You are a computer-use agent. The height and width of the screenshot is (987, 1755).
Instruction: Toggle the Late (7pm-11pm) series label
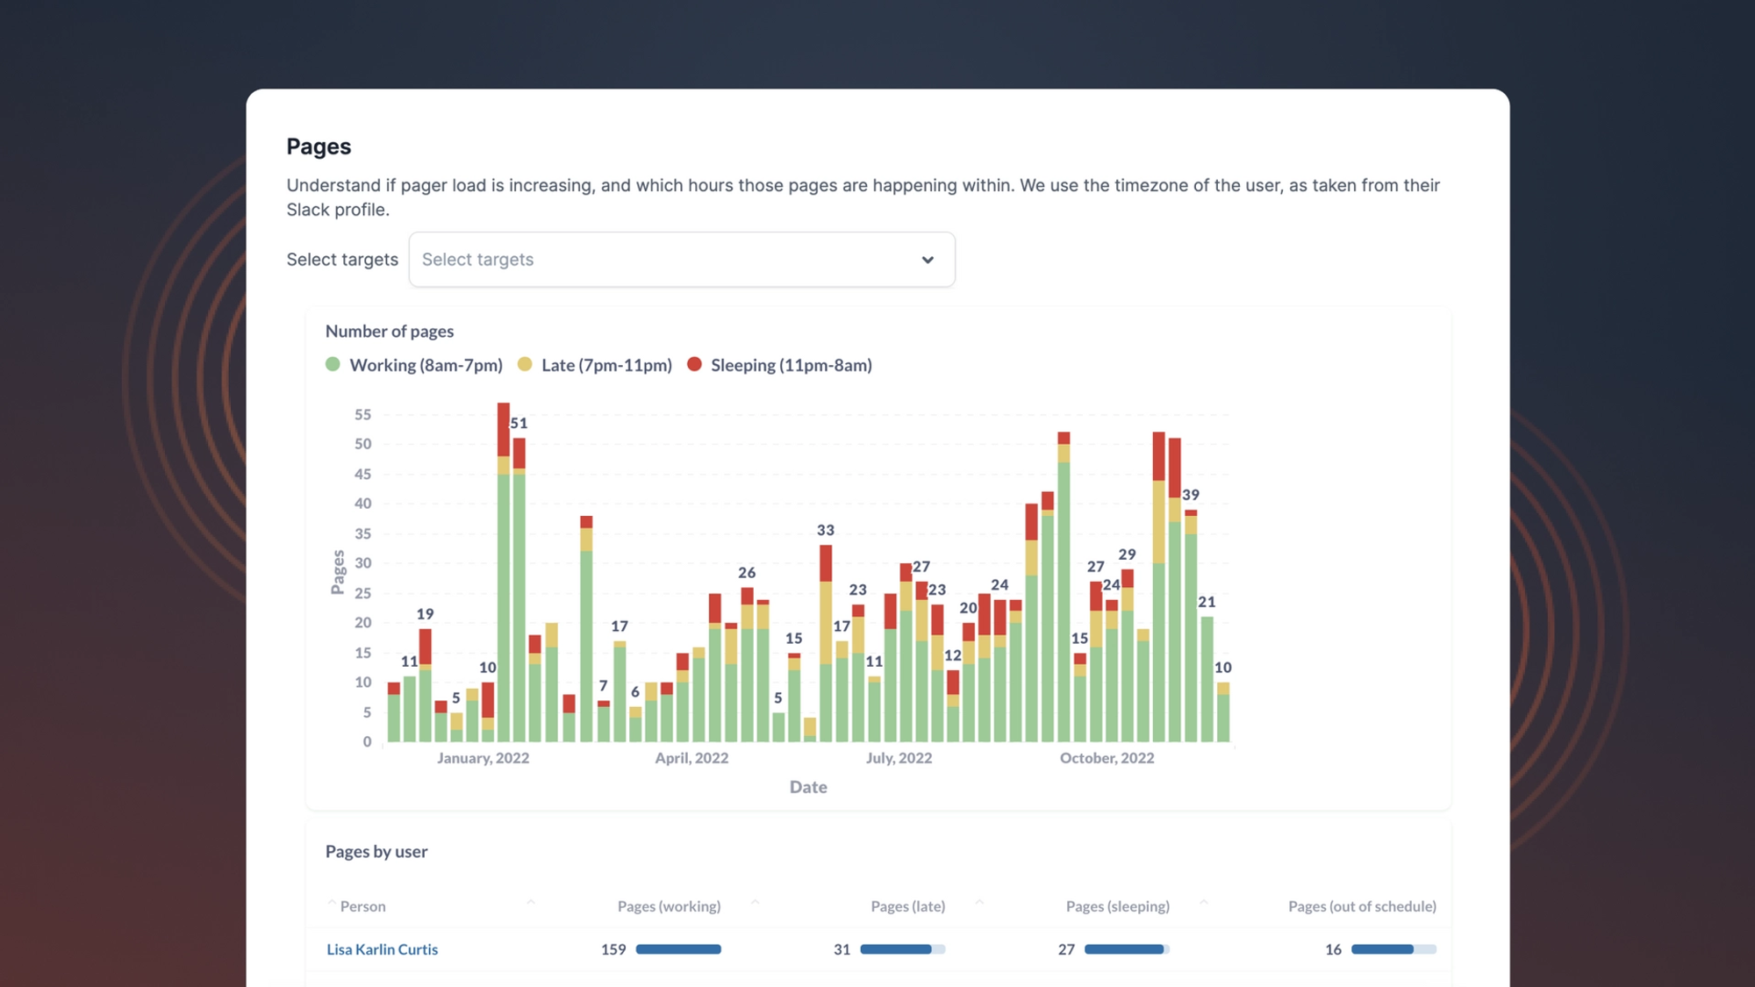pyautogui.click(x=606, y=365)
